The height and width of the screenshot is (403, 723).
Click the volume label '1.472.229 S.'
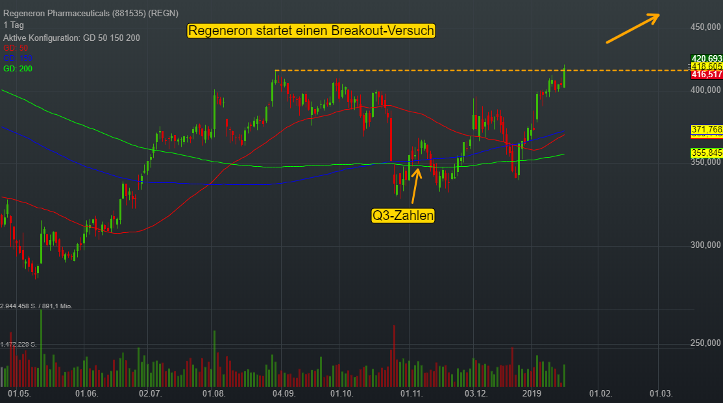coord(18,345)
